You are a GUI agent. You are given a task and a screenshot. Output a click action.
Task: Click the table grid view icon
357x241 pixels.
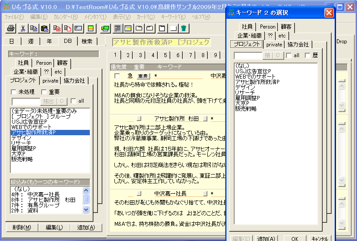[x=118, y=29]
